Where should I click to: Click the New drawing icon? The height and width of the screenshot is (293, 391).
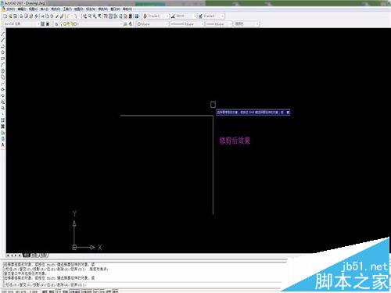pyautogui.click(x=5, y=16)
